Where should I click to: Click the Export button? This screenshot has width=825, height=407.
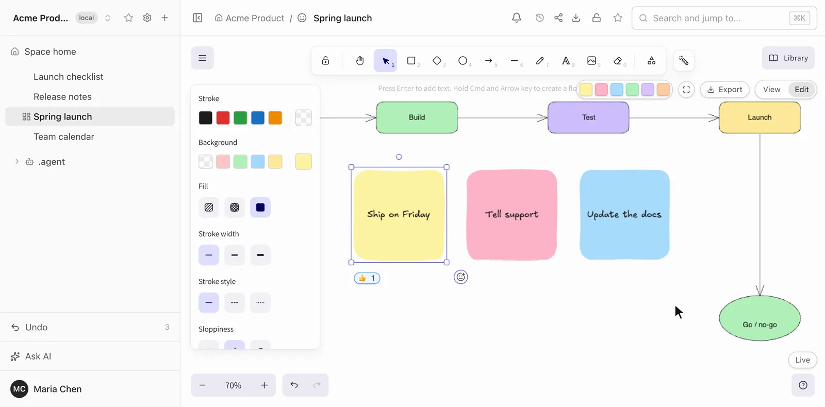click(724, 90)
